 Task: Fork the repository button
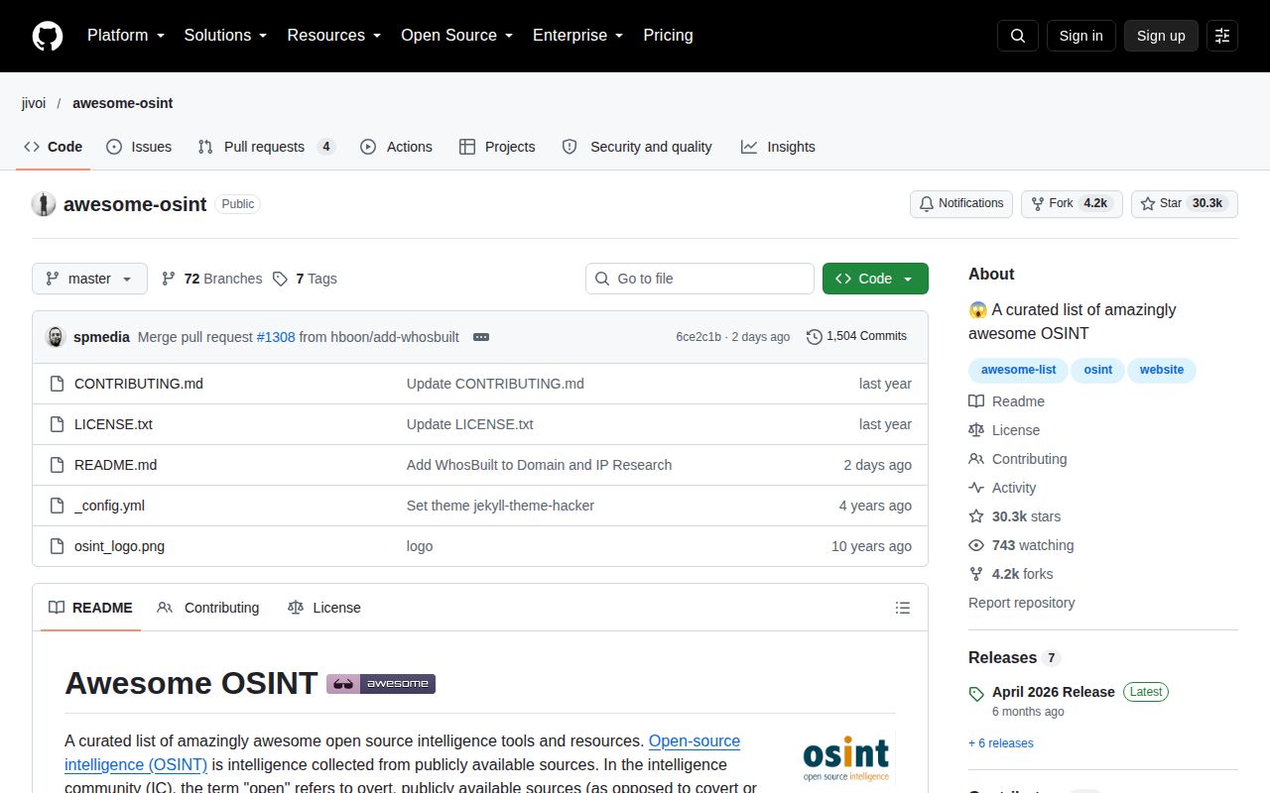(x=1072, y=203)
